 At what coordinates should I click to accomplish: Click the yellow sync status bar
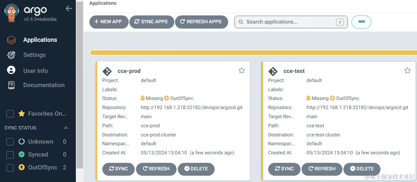[253, 52]
